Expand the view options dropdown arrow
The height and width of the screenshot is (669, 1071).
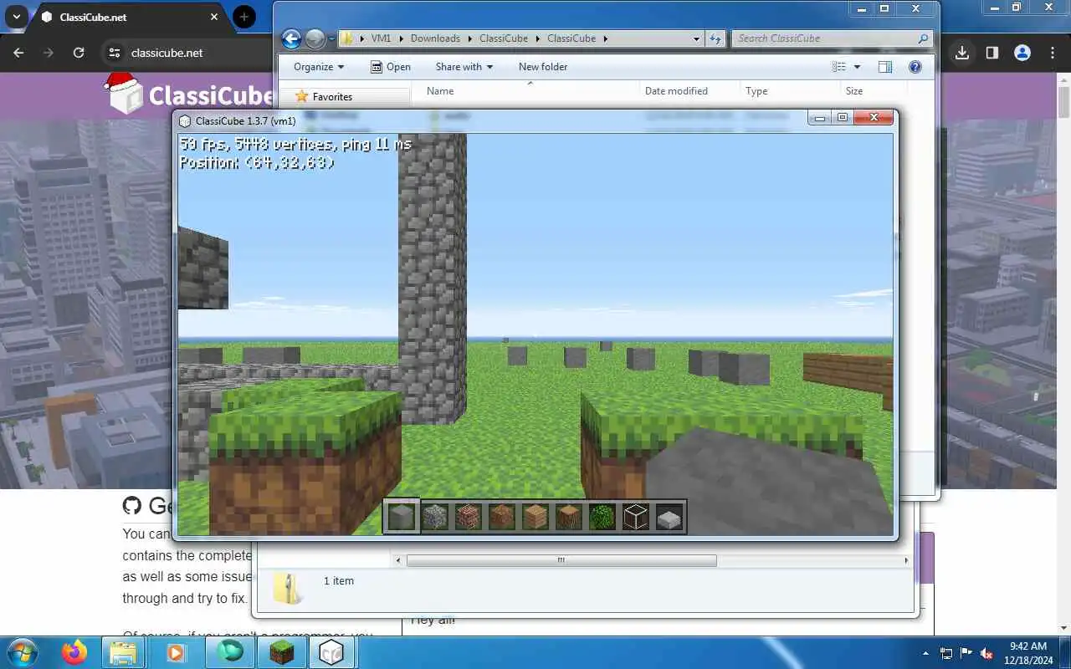click(x=857, y=67)
